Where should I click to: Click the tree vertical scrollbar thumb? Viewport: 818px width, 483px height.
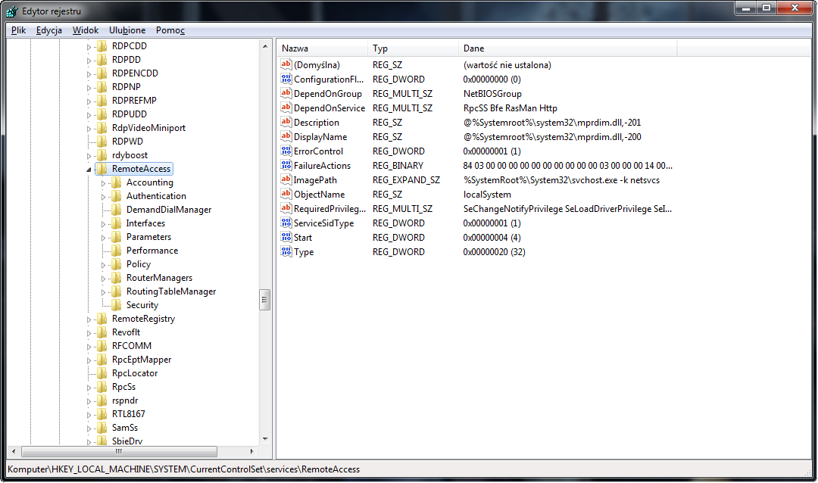[264, 299]
